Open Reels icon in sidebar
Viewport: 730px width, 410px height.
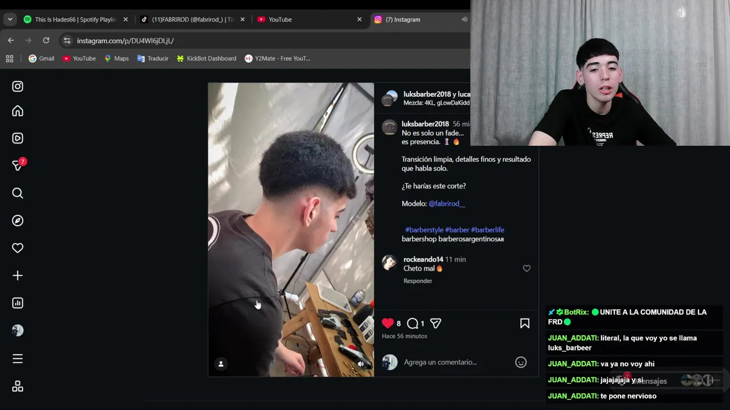[x=18, y=138]
